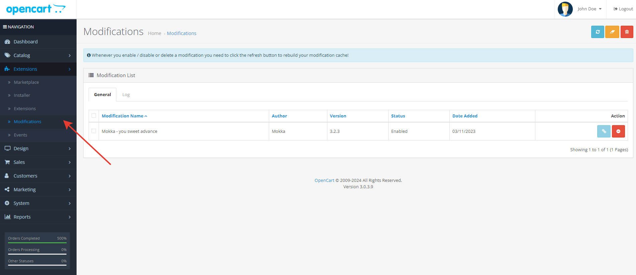Viewport: 636px width, 275px height.
Task: Check the select-all checkbox in table header
Action: point(94,116)
